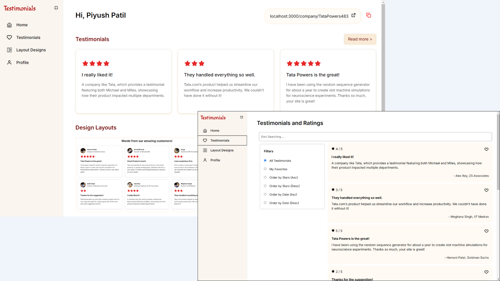Open the Design Layouts preview thumbnail
Image resolution: width=500 pixels, height=281 pixels.
click(137, 175)
